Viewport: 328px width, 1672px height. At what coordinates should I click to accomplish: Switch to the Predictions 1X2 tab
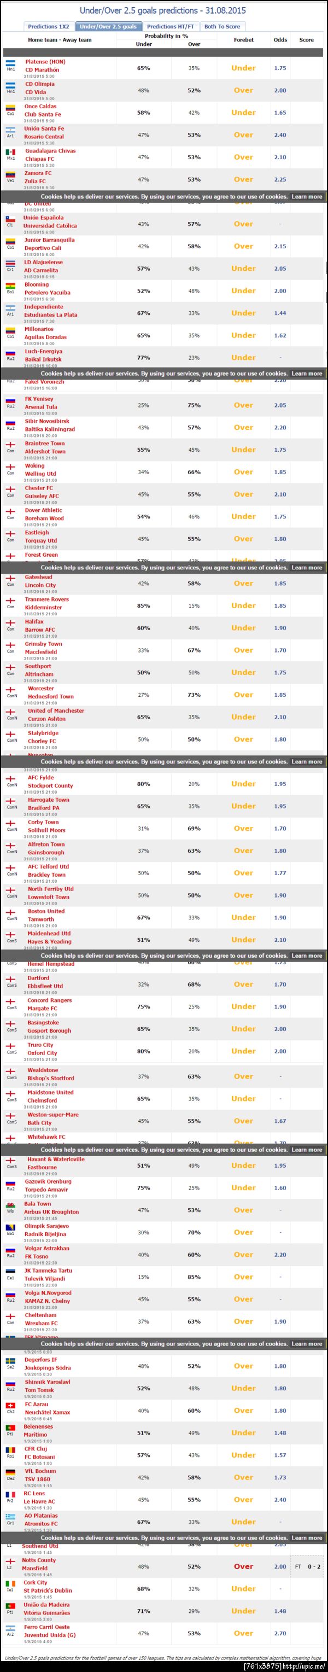49,27
